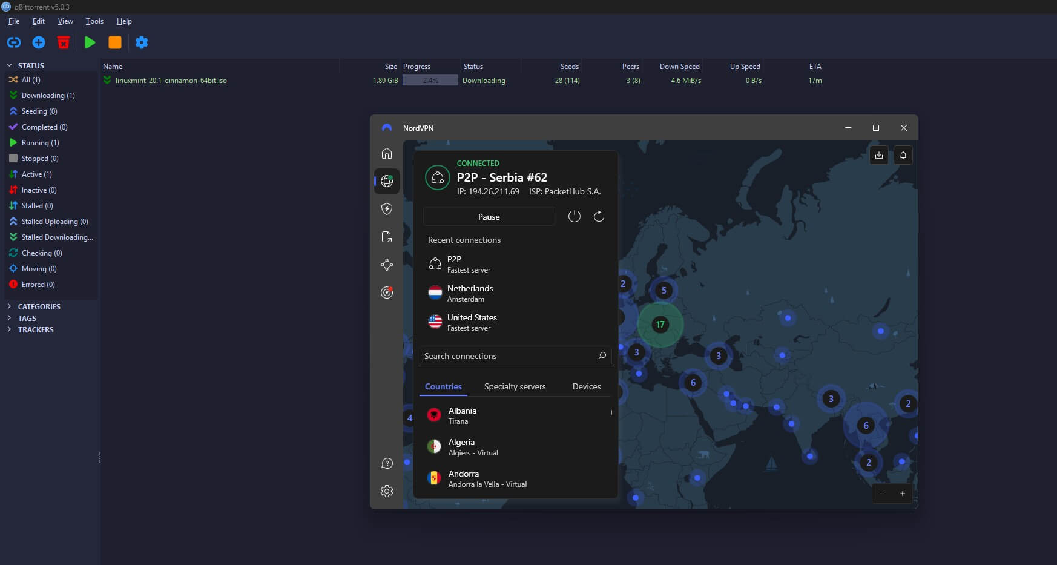Zoom in the NordVPN map
This screenshot has height=565, width=1057.
click(x=902, y=494)
